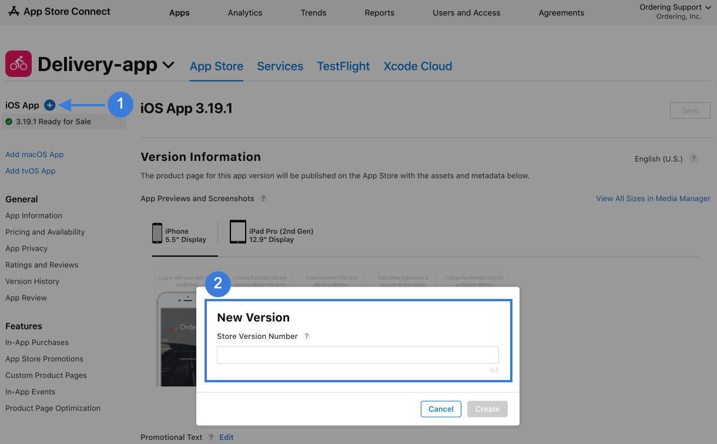Open the Reports menu
The width and height of the screenshot is (717, 444).
pyautogui.click(x=380, y=13)
